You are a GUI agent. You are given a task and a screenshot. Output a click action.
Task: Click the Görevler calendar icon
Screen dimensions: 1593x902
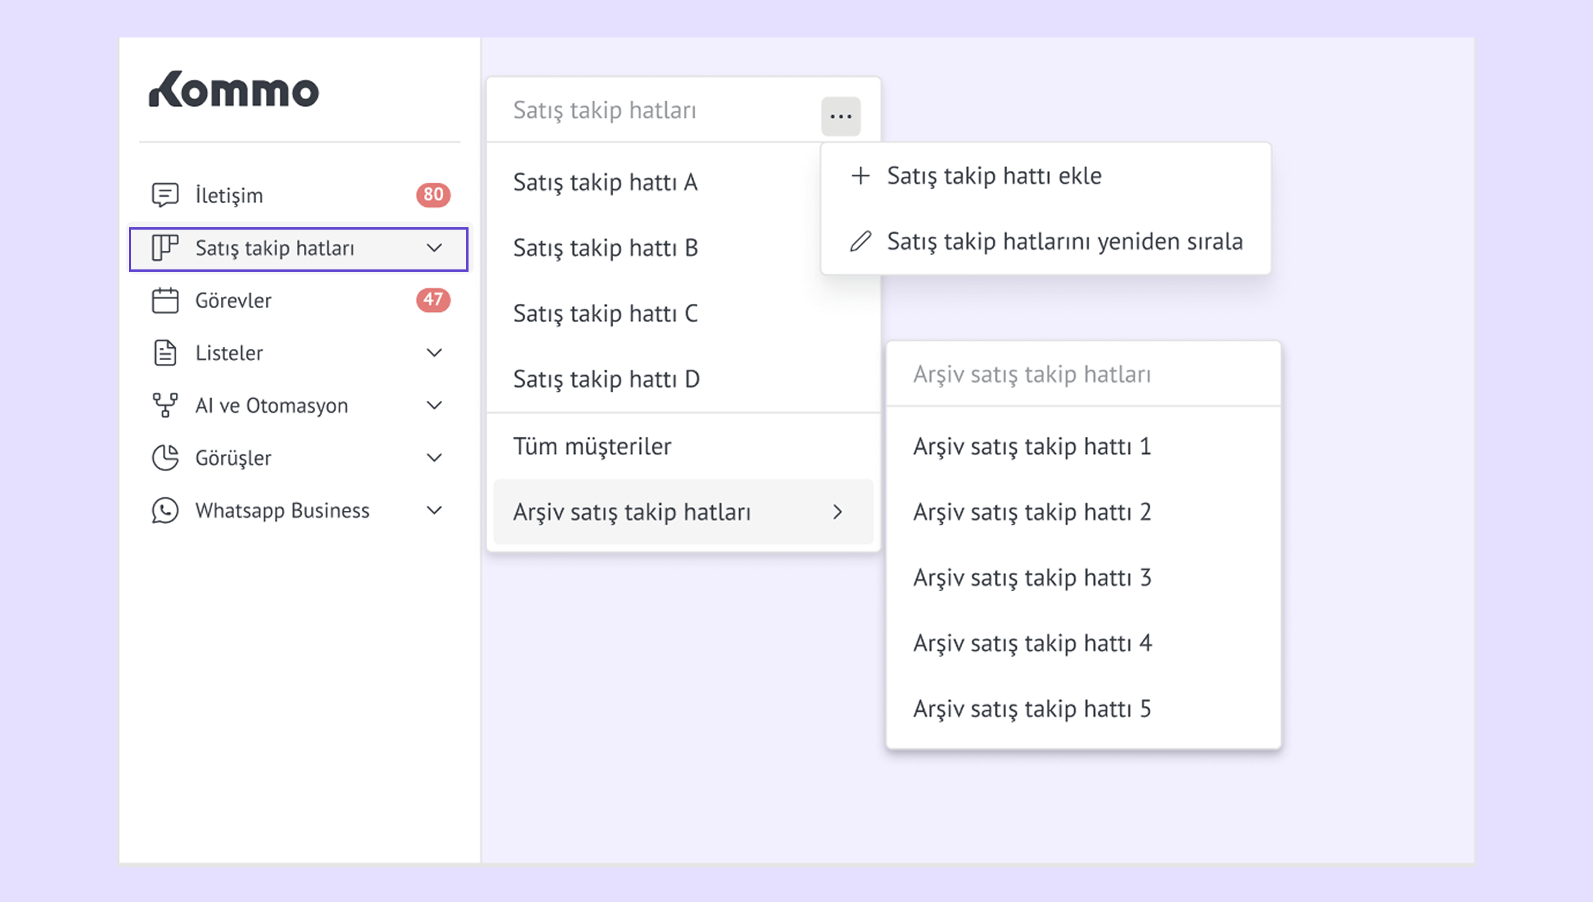tap(165, 300)
